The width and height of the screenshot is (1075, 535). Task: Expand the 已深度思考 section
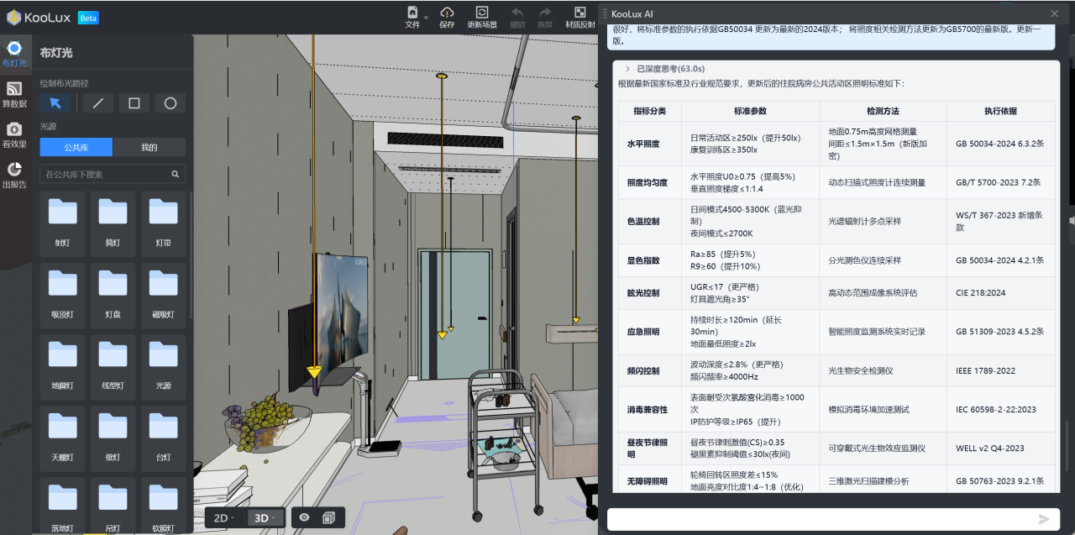pyautogui.click(x=664, y=69)
